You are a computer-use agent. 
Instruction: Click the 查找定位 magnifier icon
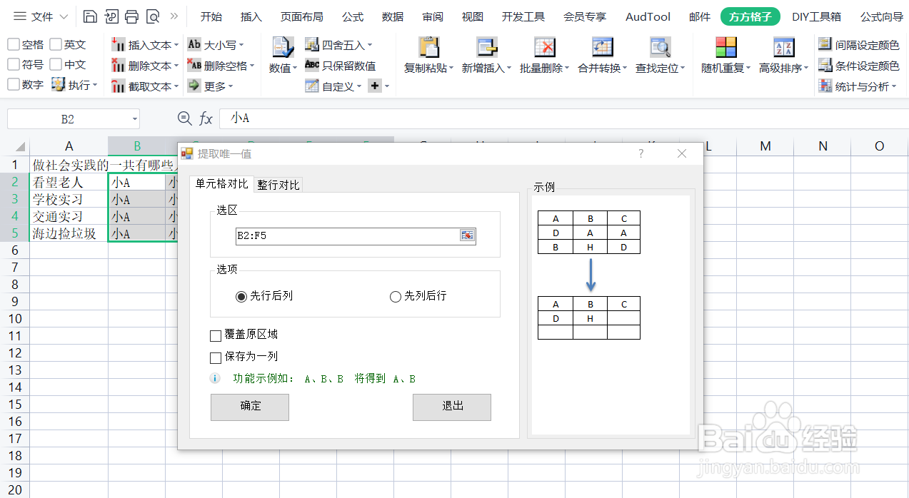pyautogui.click(x=661, y=48)
